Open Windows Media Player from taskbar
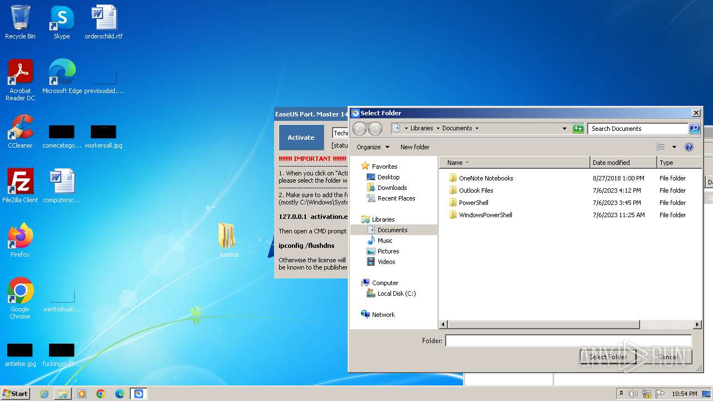Viewport: 713px width, 401px height. pyautogui.click(x=82, y=394)
